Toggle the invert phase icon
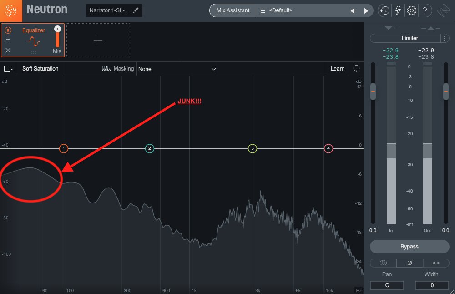The image size is (455, 294). [x=409, y=263]
